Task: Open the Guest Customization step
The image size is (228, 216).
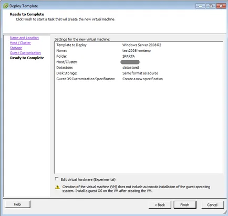Action: pyautogui.click(x=25, y=53)
